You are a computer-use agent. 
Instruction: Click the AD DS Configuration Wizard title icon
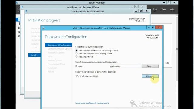point(43,28)
